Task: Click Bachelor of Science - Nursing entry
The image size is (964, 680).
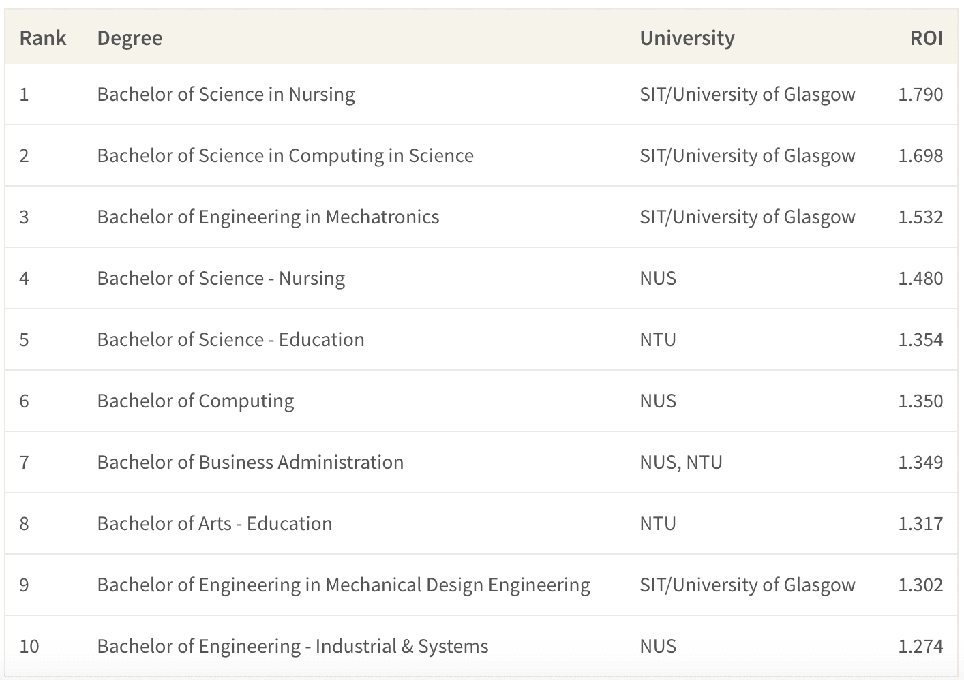Action: (x=221, y=279)
